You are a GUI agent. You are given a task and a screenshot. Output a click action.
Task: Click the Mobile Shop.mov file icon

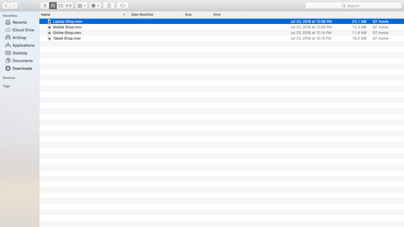tap(49, 27)
